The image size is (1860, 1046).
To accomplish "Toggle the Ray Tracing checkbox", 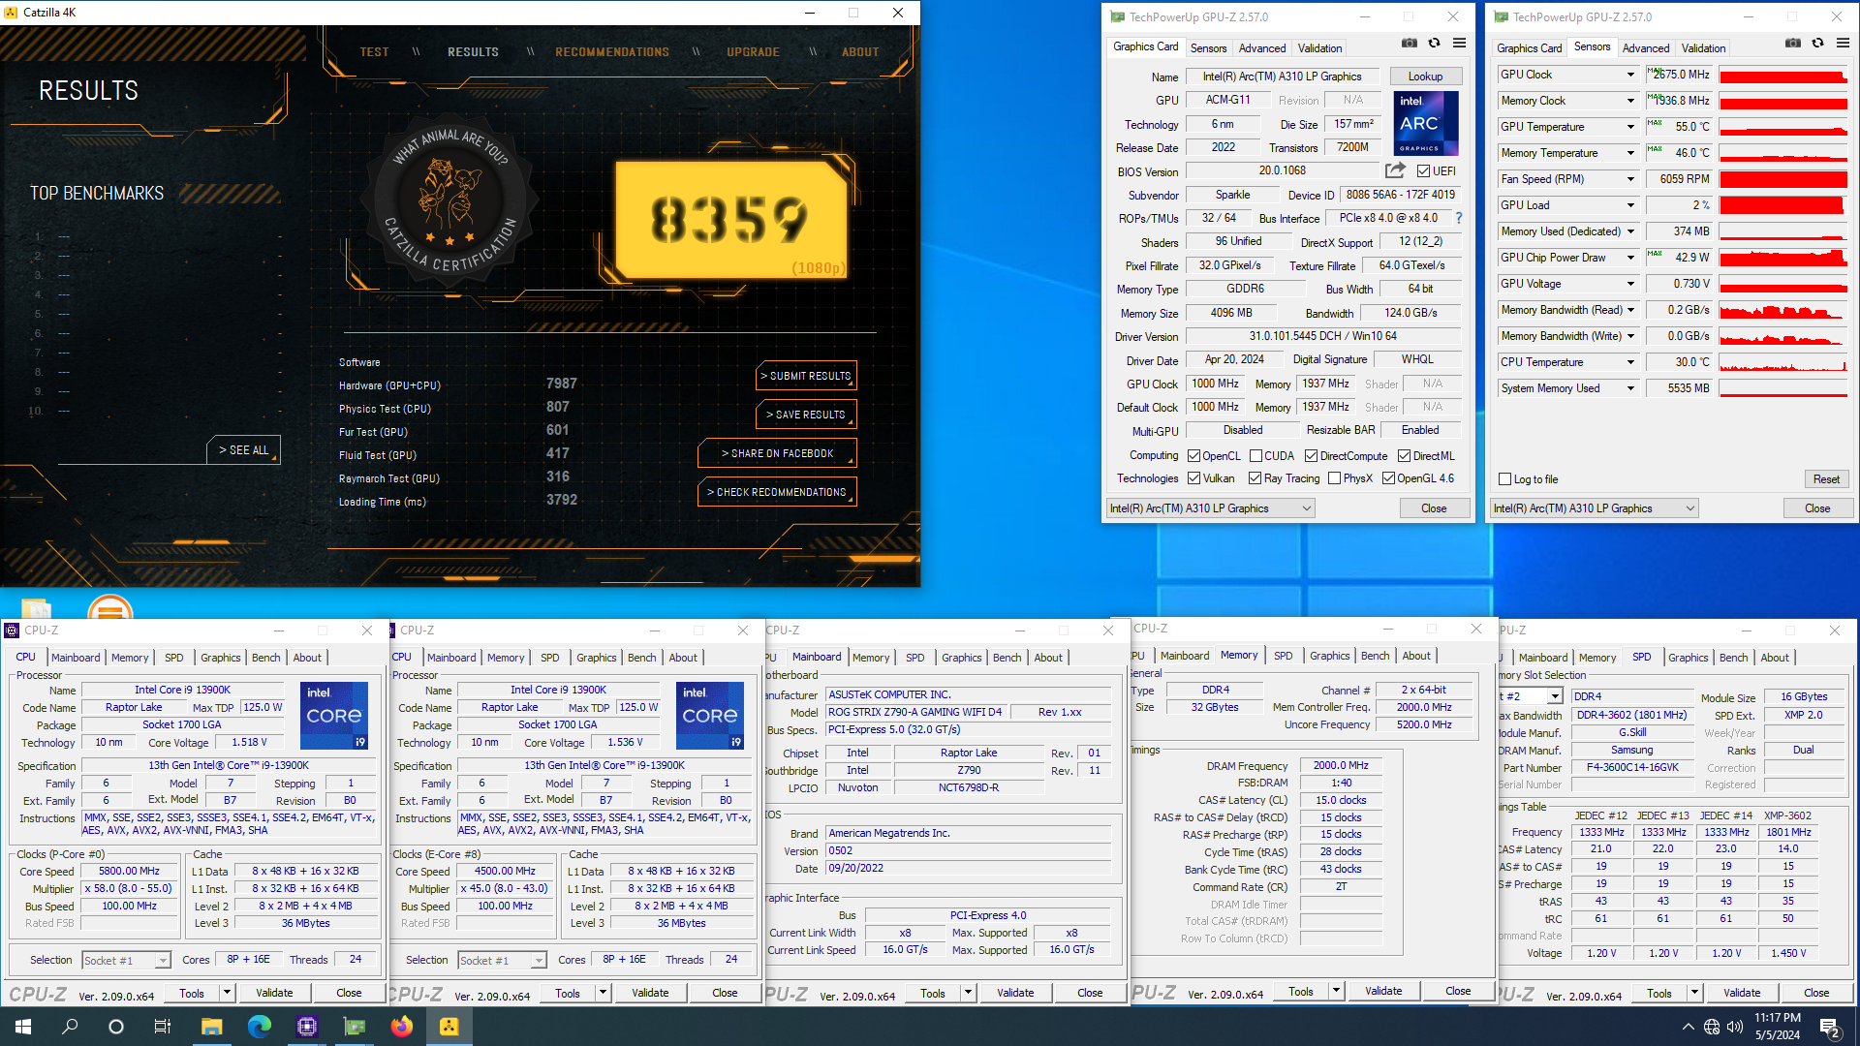I will [x=1255, y=478].
